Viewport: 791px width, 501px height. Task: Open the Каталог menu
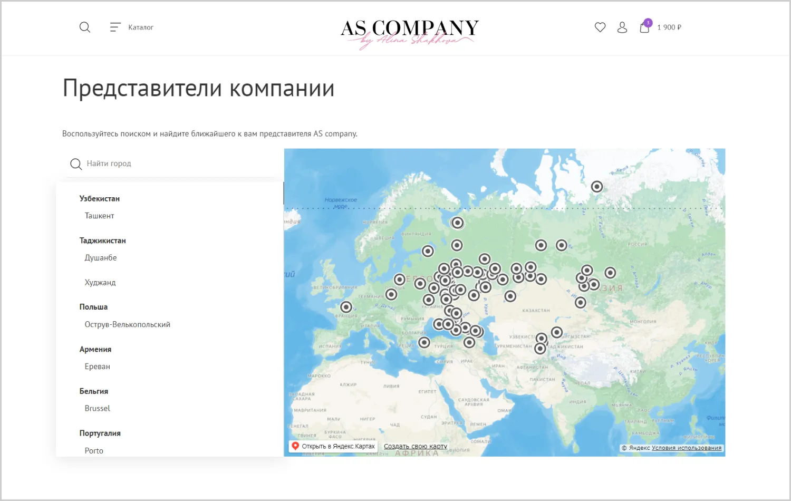(x=132, y=27)
